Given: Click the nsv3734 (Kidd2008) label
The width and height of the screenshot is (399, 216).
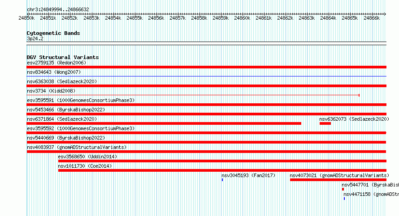Looking at the screenshot, I should pos(51,91).
